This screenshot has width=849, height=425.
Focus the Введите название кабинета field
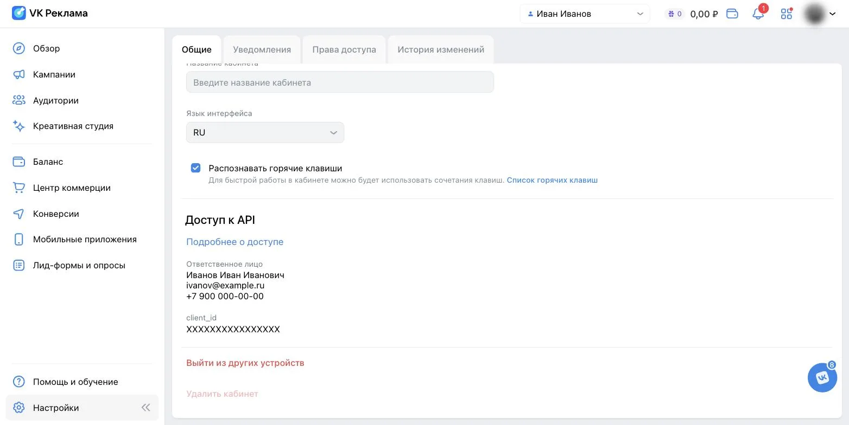coord(340,82)
